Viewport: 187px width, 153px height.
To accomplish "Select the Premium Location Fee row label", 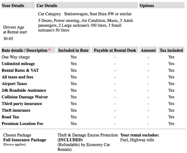I will pyautogui.click(x=22, y=123).
